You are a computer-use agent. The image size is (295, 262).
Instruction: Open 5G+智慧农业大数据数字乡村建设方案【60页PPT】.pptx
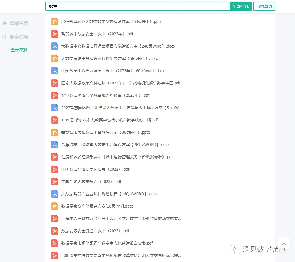(111, 21)
